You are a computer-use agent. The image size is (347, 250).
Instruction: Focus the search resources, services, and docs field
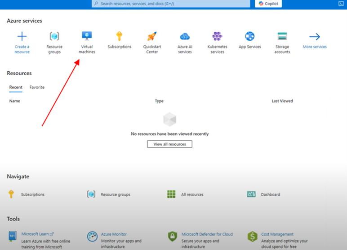171,4
